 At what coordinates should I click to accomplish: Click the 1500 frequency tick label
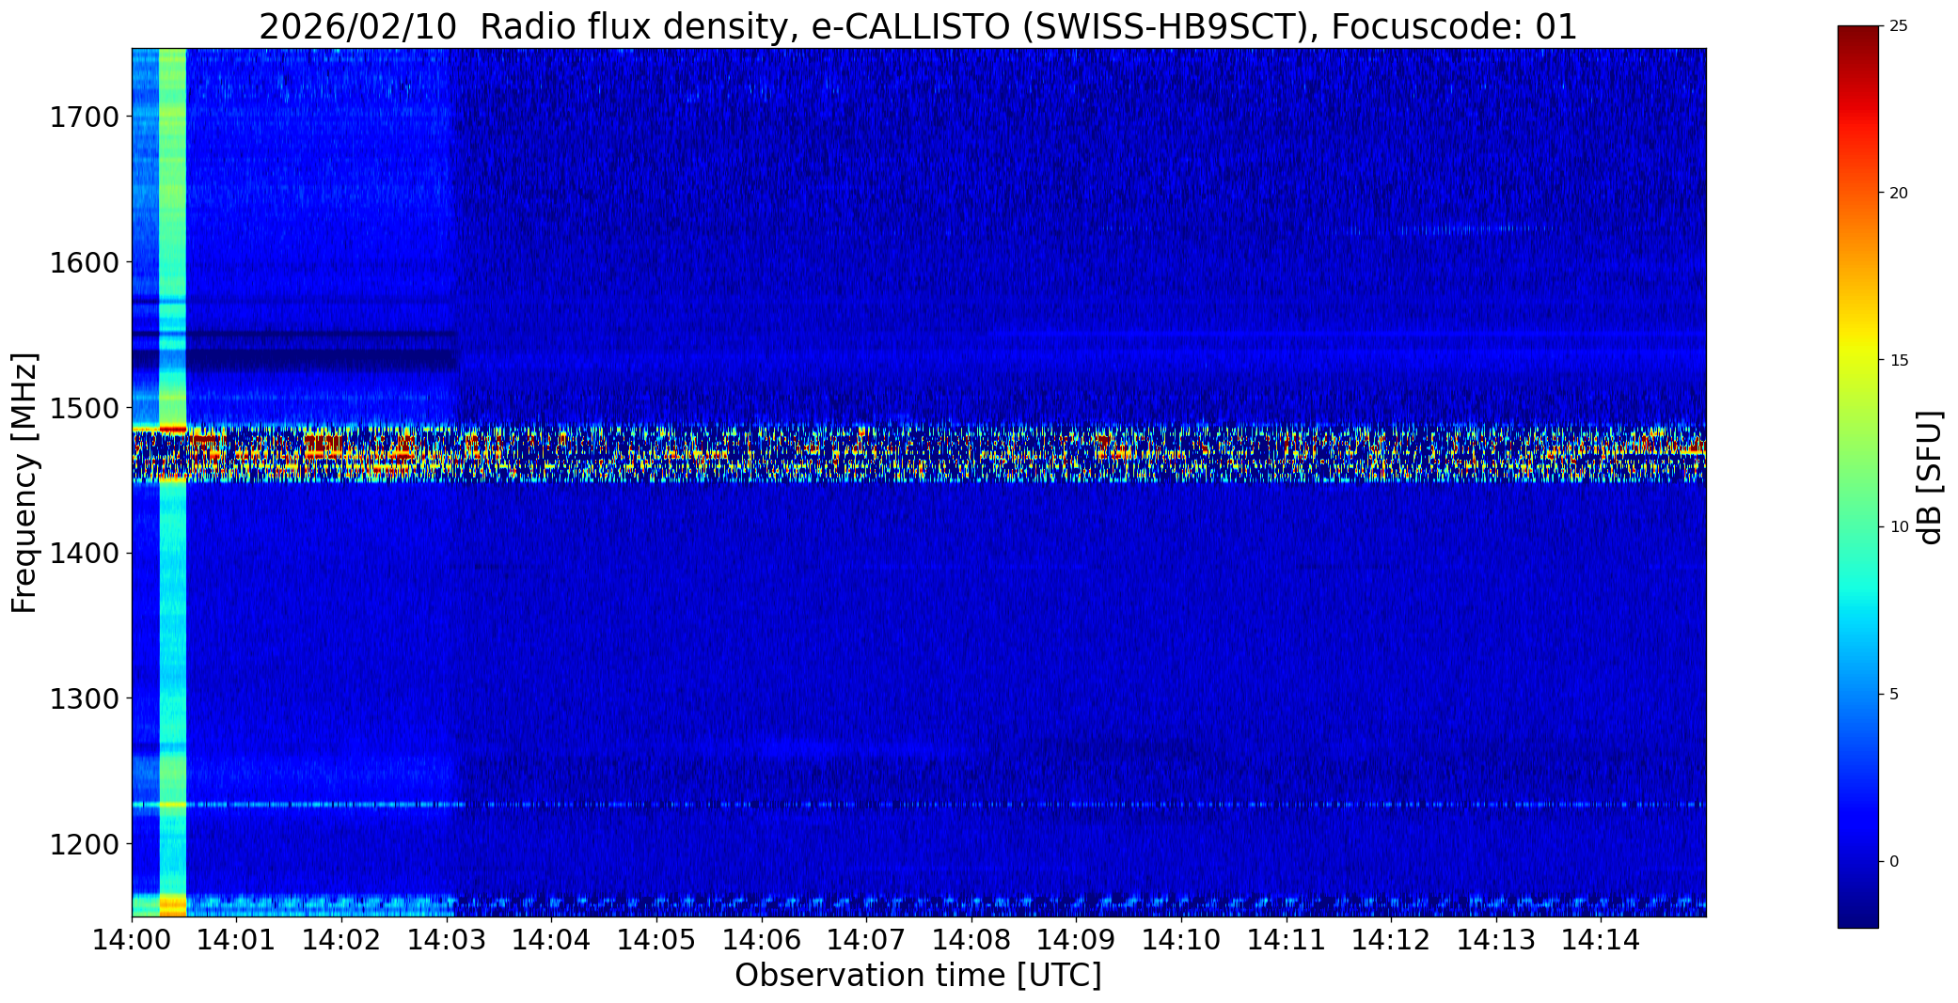[84, 408]
